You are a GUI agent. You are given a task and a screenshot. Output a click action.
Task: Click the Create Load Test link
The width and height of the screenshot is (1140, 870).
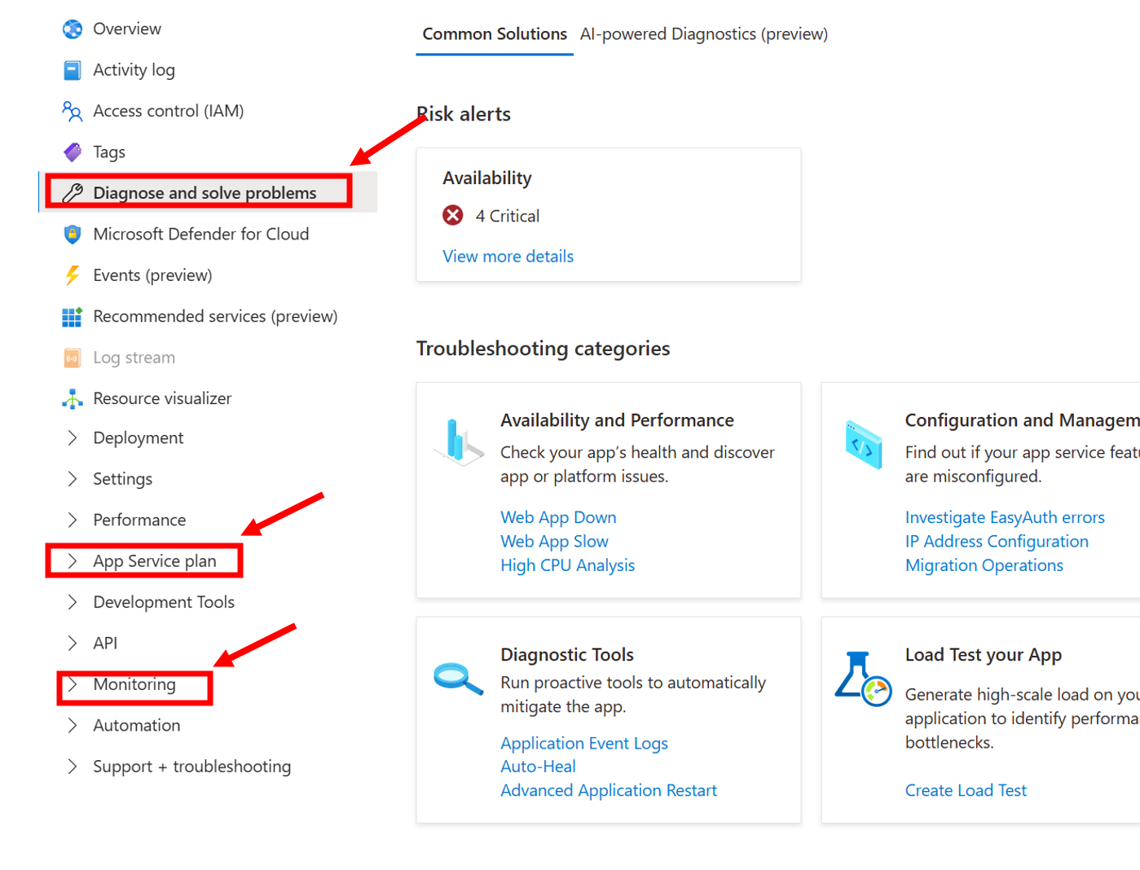[x=966, y=790]
